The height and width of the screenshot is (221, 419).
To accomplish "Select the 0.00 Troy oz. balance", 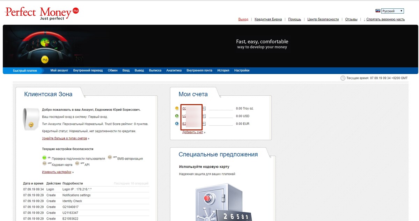I will coord(244,109).
